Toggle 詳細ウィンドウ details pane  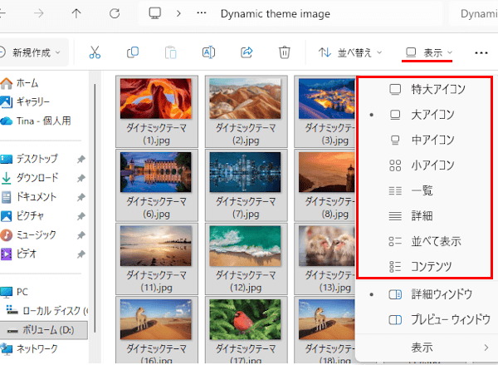coord(427,294)
